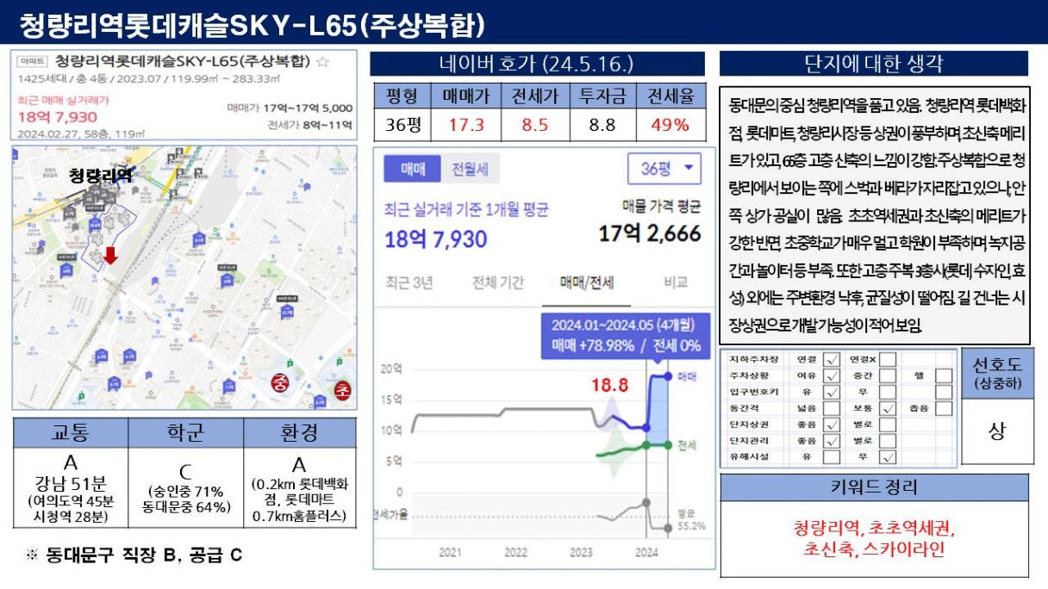Click the favorite star next to the apartment name
The image size is (1048, 589).
point(323,62)
